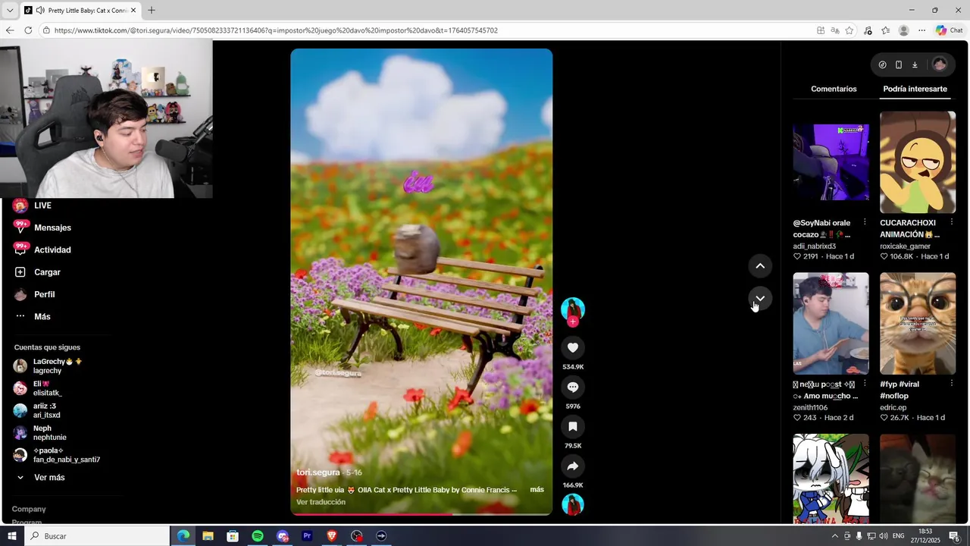Open options for CUCARACHOXI ANIMACIÓN video
Image resolution: width=970 pixels, height=546 pixels.
click(952, 223)
